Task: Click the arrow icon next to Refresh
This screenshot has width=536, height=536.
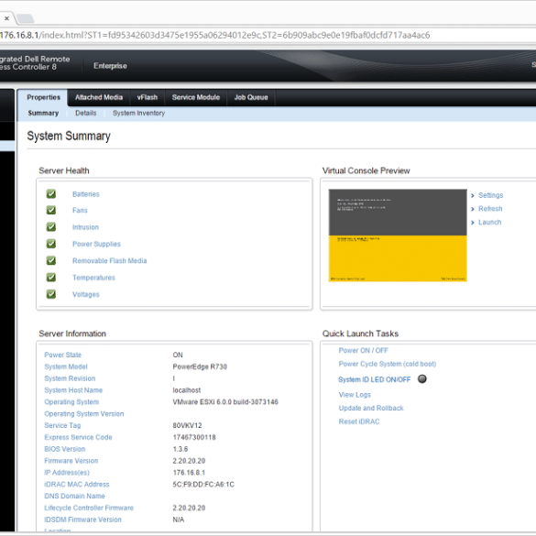Action: pyautogui.click(x=473, y=209)
